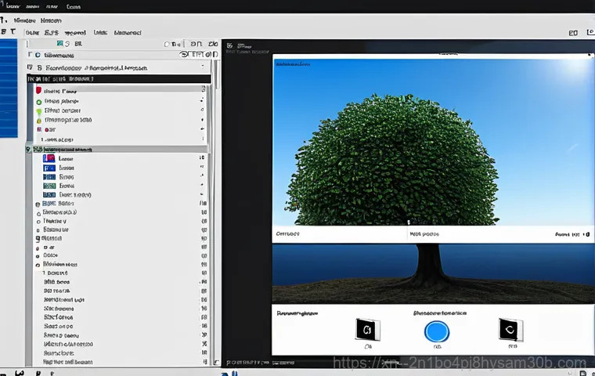Click the light-green bulb icon in the list

(38, 112)
